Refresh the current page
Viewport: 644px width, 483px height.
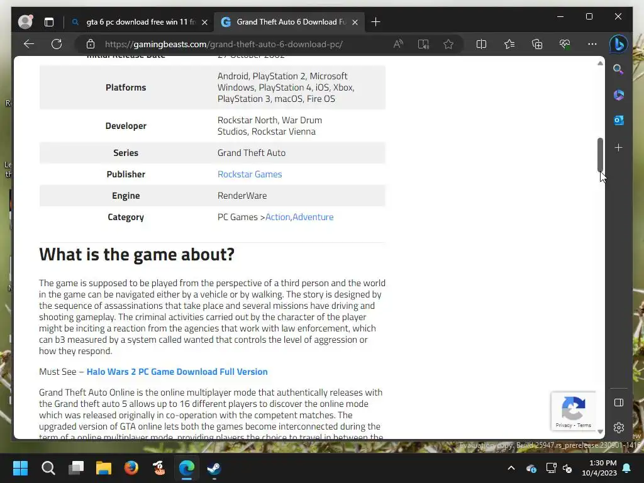pyautogui.click(x=57, y=44)
